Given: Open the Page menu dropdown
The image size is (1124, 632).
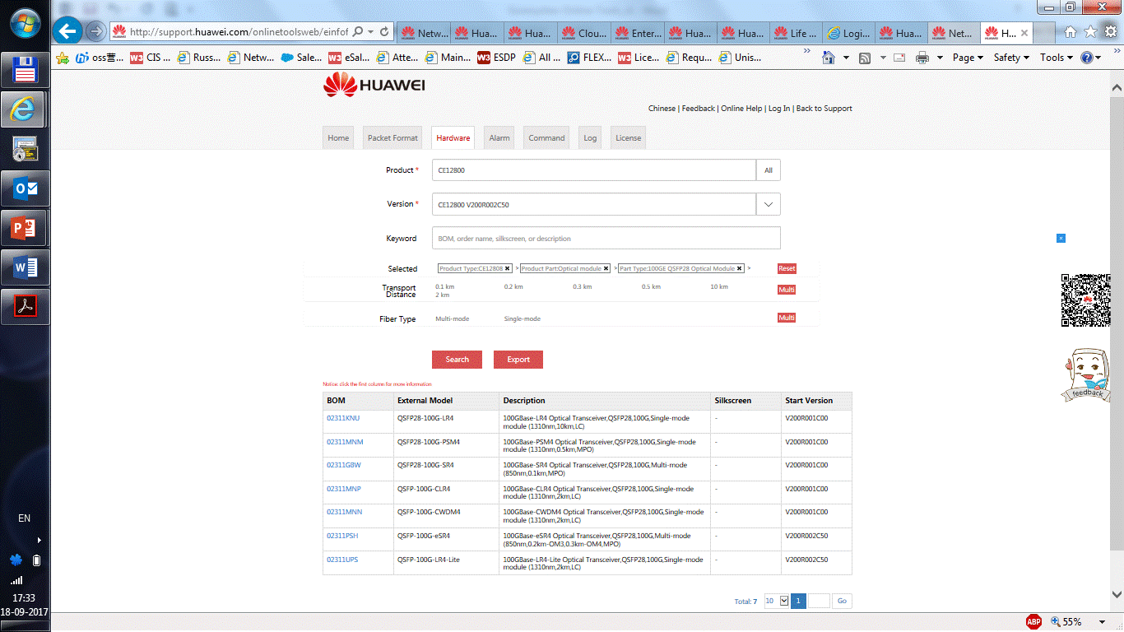Looking at the screenshot, I should tap(968, 58).
